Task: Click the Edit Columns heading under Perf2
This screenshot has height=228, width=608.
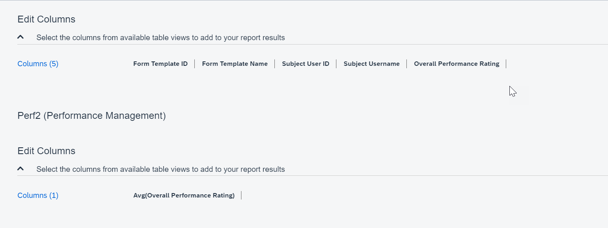Action: point(46,151)
